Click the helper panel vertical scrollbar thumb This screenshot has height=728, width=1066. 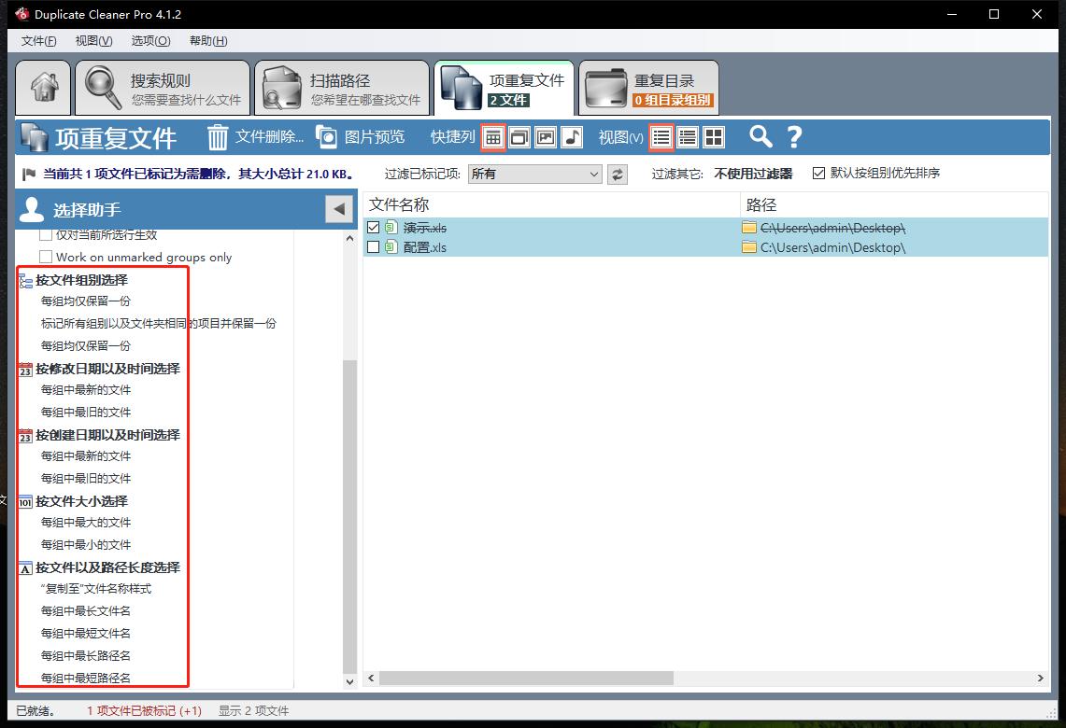349,516
